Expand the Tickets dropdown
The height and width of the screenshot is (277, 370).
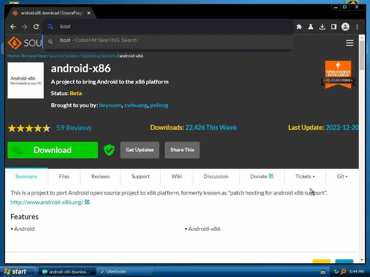[305, 176]
